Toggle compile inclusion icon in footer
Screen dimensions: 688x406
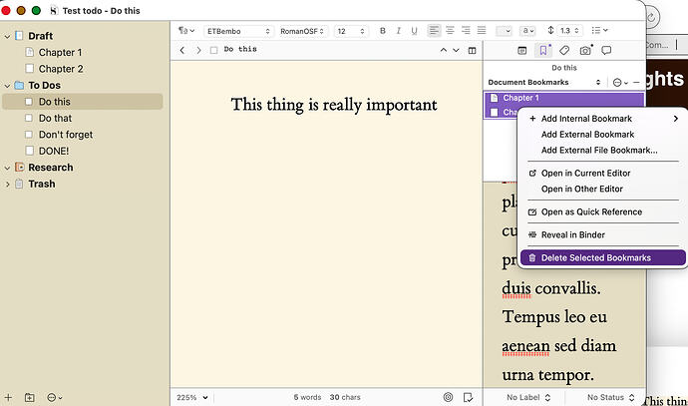click(x=468, y=397)
